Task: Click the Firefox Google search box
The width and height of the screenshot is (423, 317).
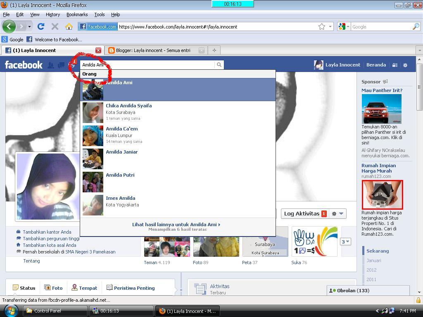Action: (381, 26)
